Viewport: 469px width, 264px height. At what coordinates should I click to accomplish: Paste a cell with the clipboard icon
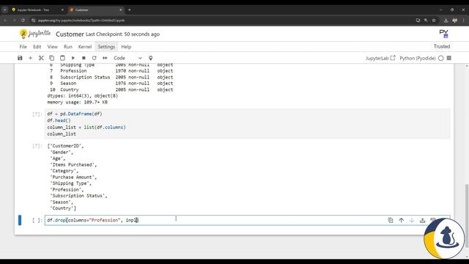62,58
